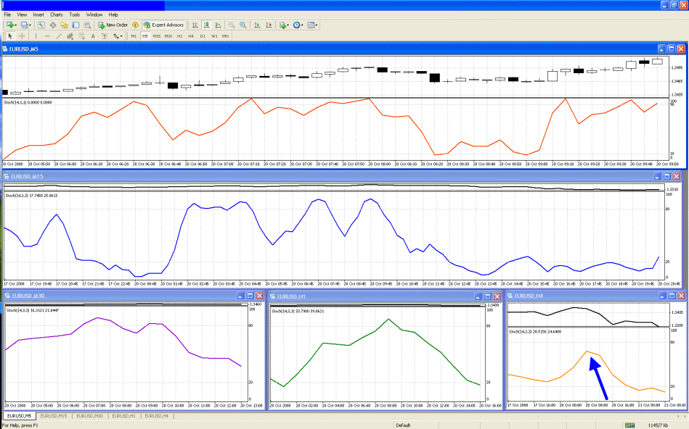Zoom out of the chart
689x429 pixels.
[x=242, y=25]
